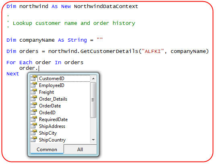Click on the NorthwindDataContext type name

pyautogui.click(x=106, y=6)
